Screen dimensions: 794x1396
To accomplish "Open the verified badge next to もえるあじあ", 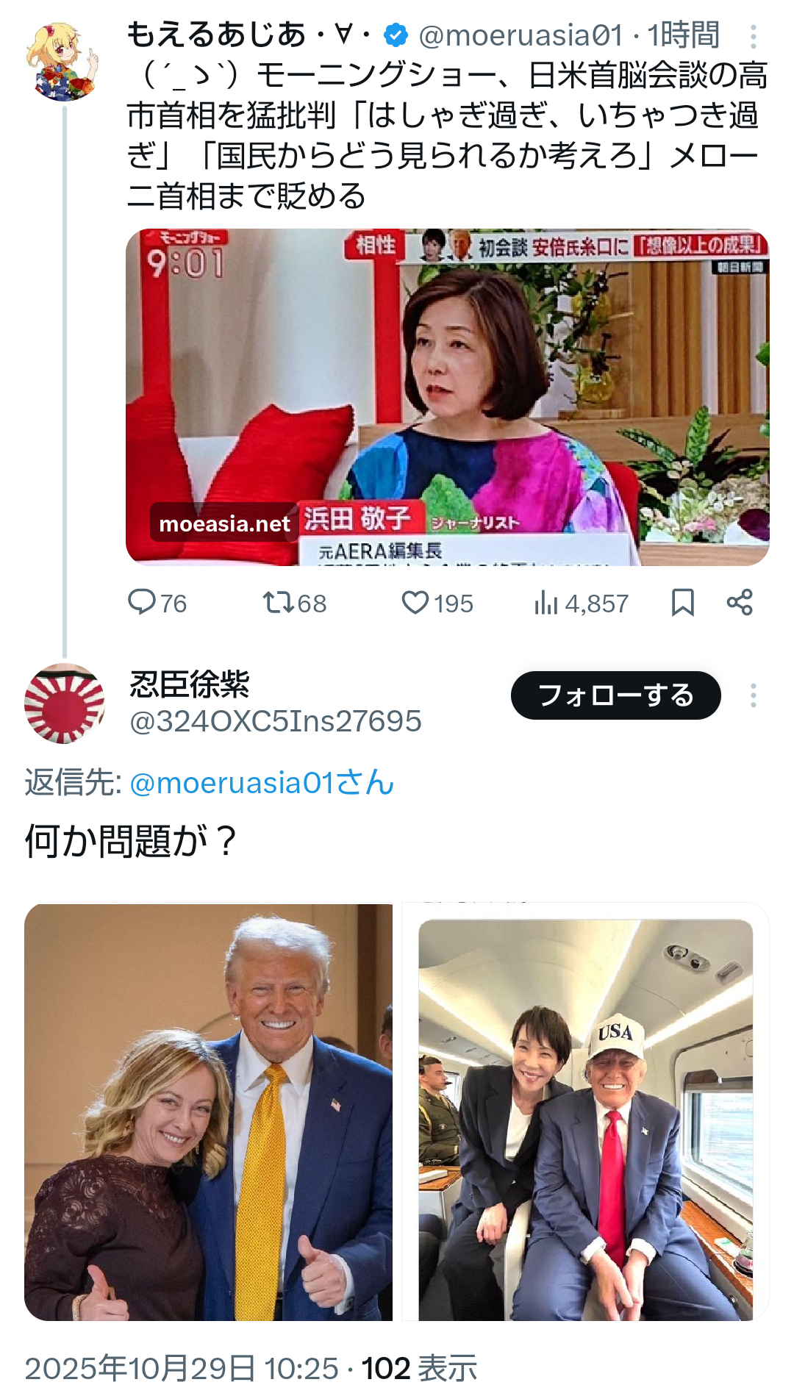I will [396, 35].
